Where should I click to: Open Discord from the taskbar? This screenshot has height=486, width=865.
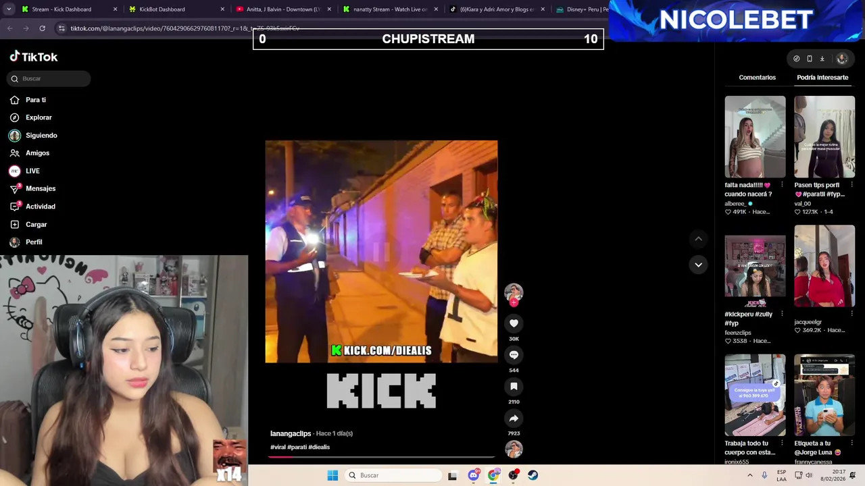point(474,475)
